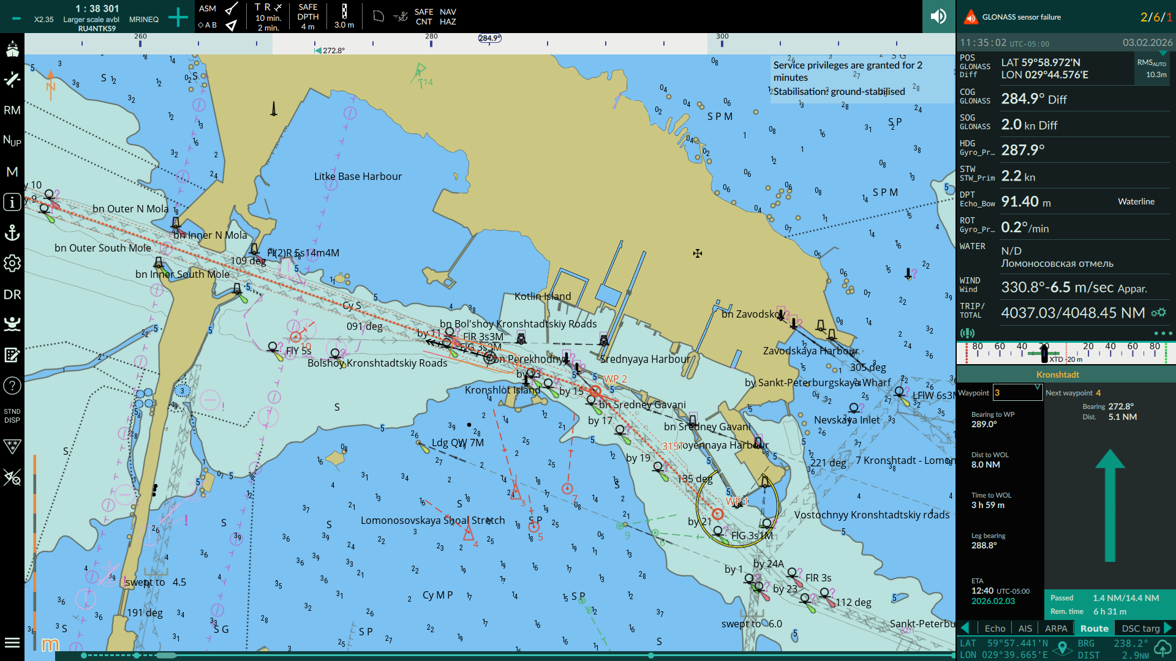Toggle North Up orientation mode
Image resolution: width=1176 pixels, height=661 pixels.
(x=12, y=141)
